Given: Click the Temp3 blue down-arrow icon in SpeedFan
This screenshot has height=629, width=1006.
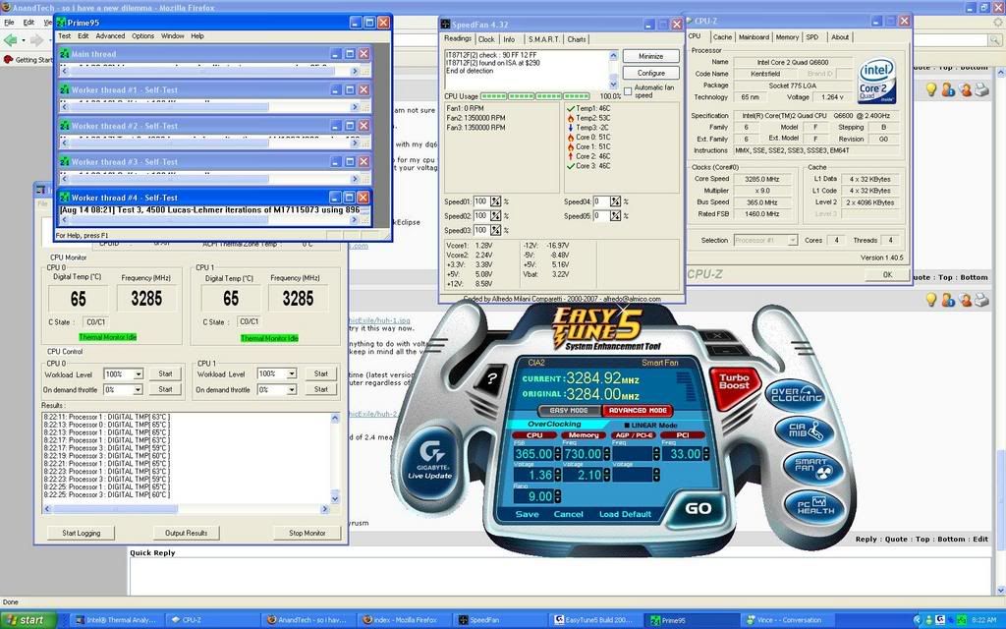Looking at the screenshot, I should (x=571, y=128).
